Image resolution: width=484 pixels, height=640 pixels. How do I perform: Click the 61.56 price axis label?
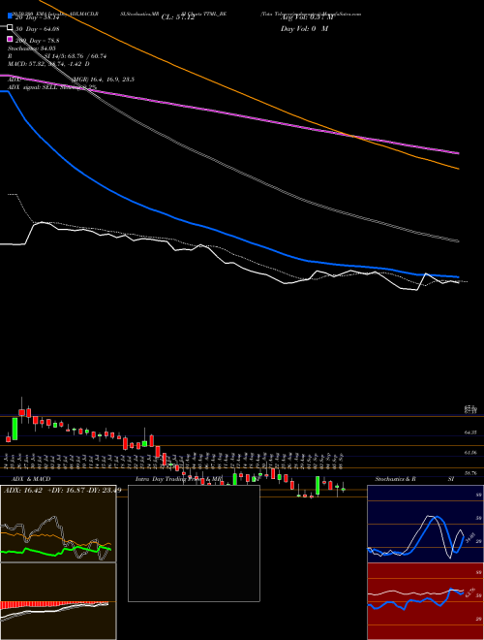coord(470,452)
